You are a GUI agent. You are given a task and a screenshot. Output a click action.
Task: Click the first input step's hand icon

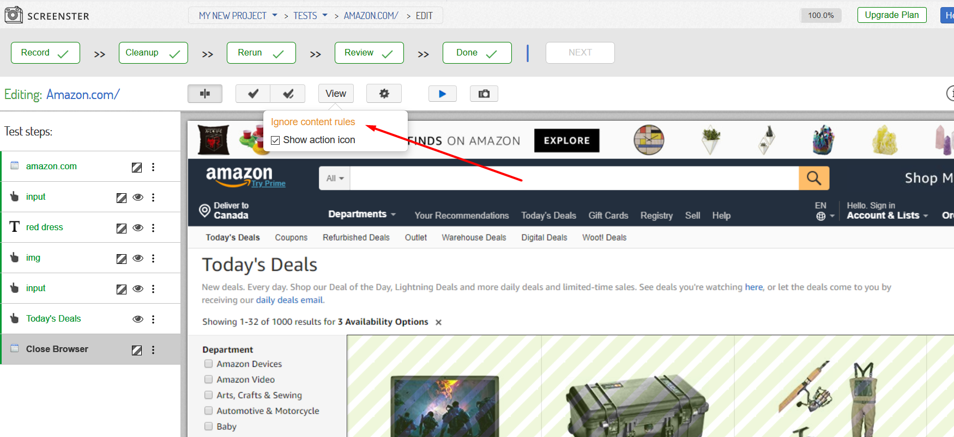click(15, 196)
